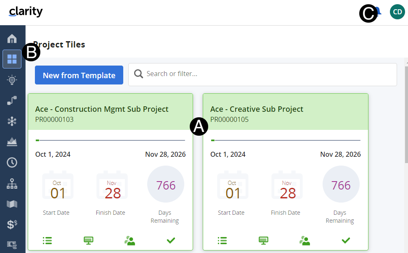Open the mountain chart icon in sidebar
This screenshot has width=408, height=253.
click(x=12, y=142)
